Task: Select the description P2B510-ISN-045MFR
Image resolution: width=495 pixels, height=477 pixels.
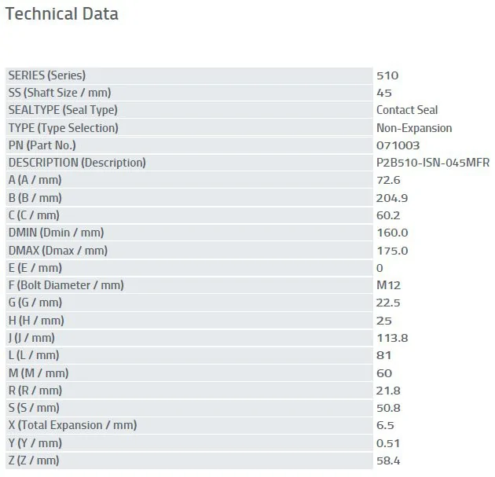Action: pos(432,163)
